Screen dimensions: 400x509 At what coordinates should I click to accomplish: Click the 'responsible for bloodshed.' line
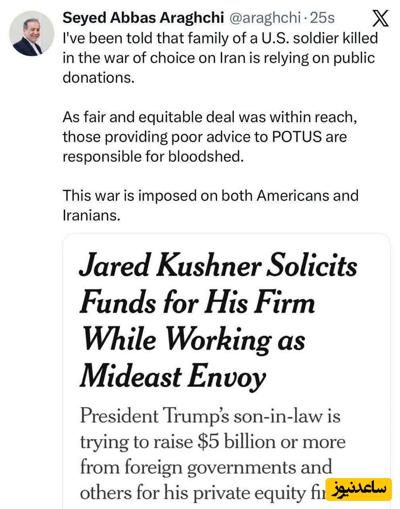coord(153,157)
